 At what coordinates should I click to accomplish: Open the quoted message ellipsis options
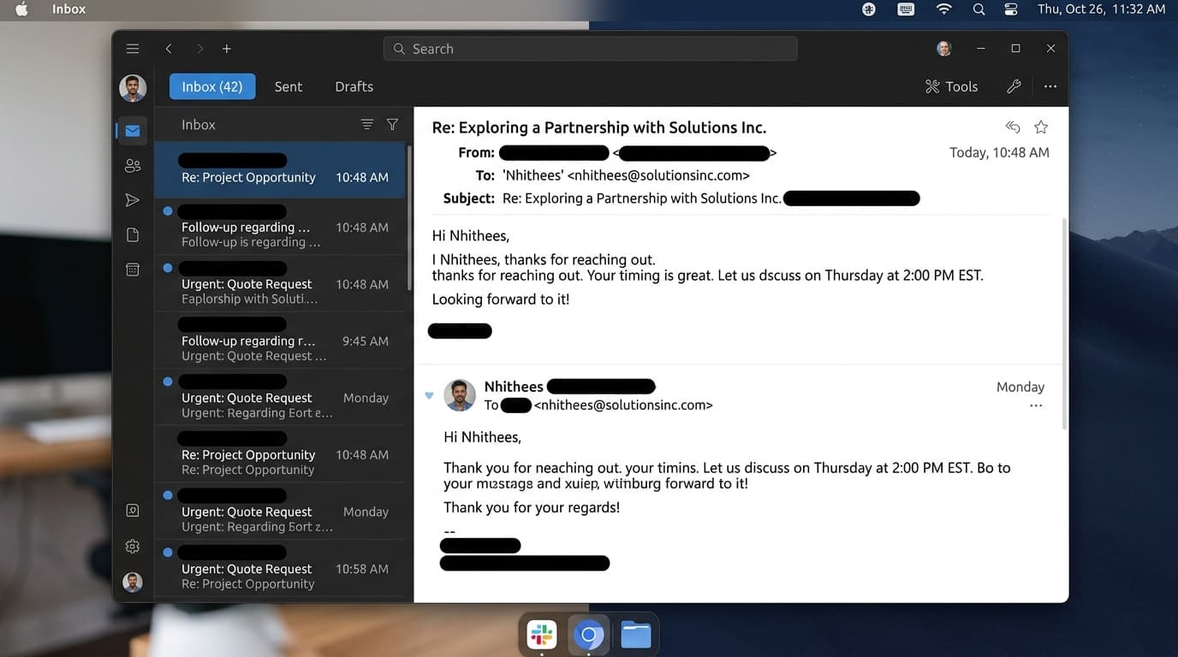tap(1036, 405)
